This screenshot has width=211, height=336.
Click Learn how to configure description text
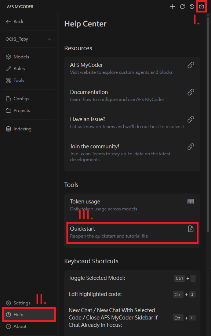[x=117, y=100]
